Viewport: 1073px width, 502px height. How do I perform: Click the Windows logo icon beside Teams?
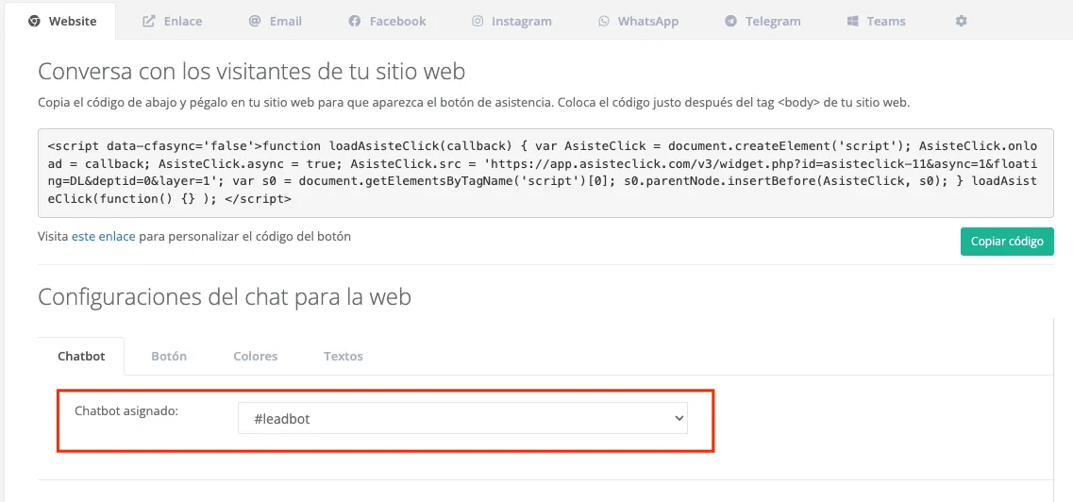tap(853, 21)
